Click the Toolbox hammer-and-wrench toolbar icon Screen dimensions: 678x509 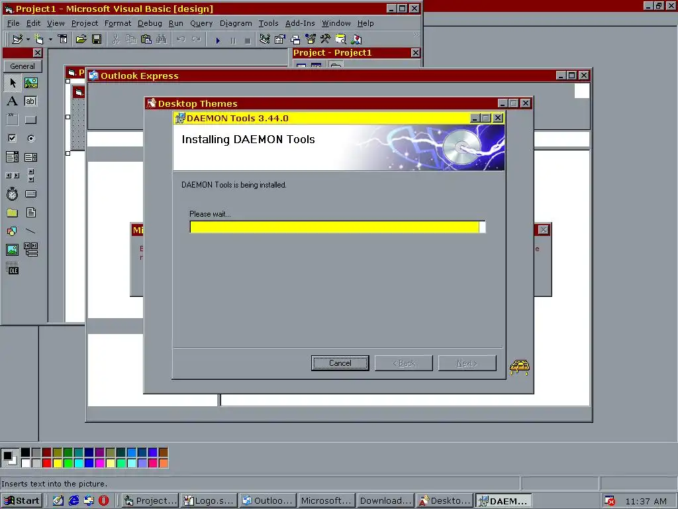pyautogui.click(x=325, y=39)
